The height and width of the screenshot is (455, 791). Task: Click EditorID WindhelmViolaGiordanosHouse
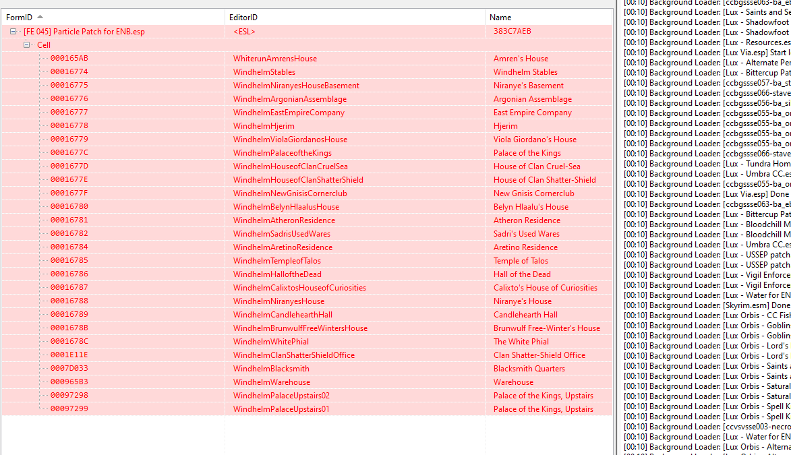pos(290,140)
